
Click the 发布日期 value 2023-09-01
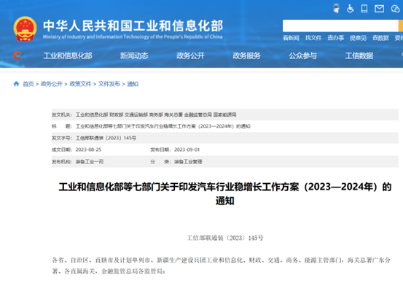click(x=187, y=150)
